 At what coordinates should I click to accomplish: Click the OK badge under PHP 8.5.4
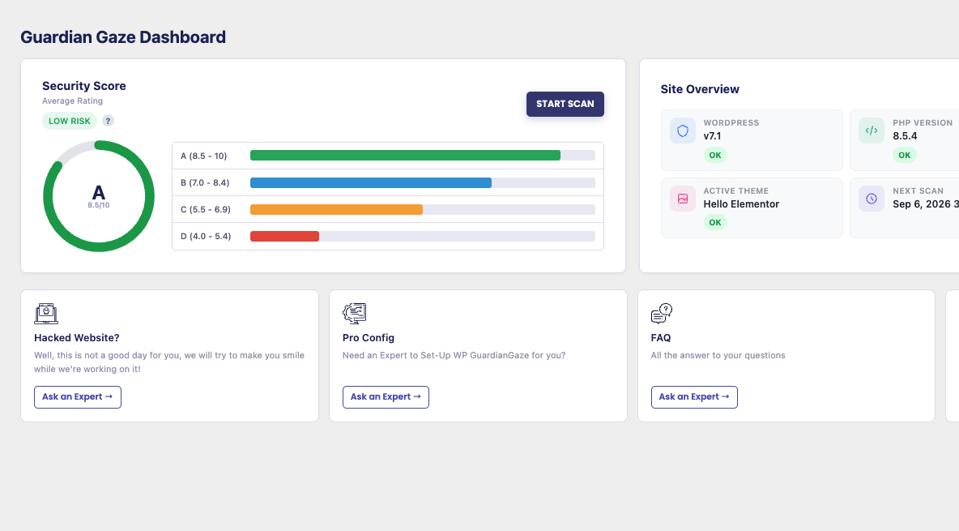point(904,155)
